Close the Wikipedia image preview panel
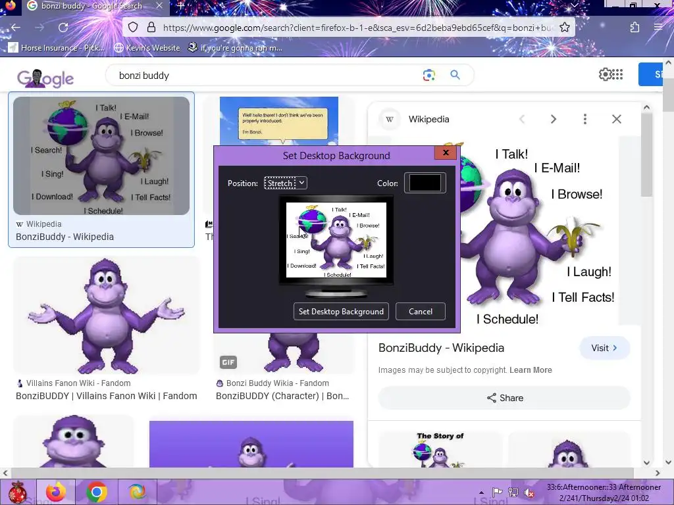674x505 pixels. (x=617, y=119)
